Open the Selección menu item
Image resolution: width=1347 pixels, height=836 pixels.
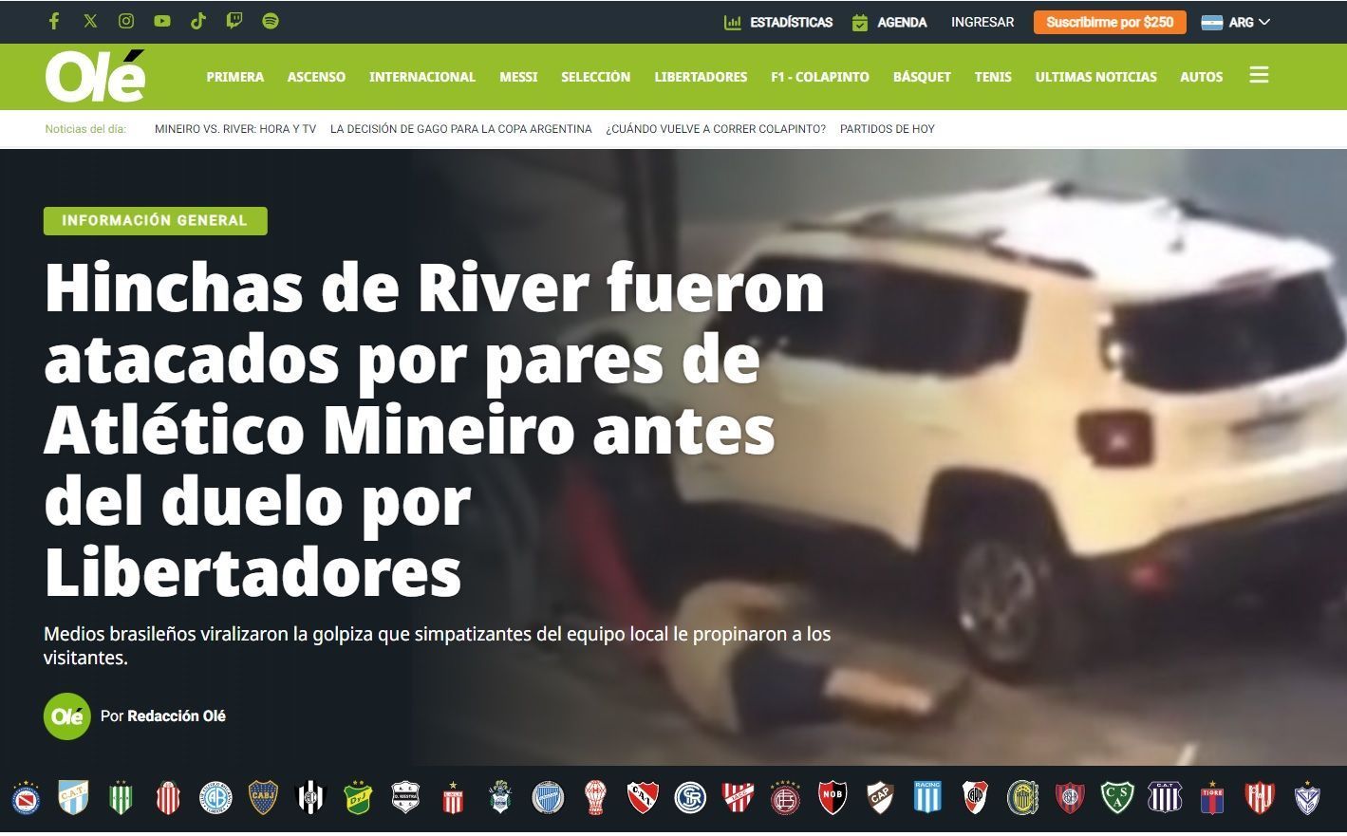coord(595,77)
